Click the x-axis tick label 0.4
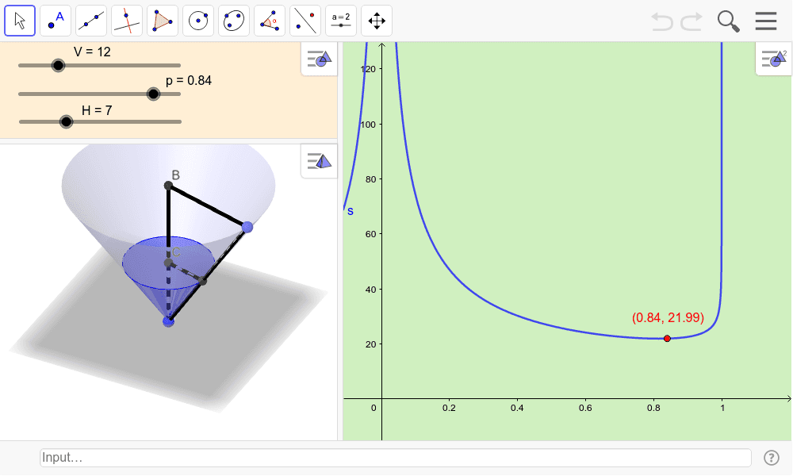Image resolution: width=793 pixels, height=476 pixels. (x=517, y=408)
